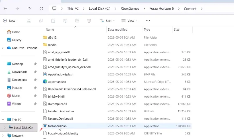Open the See more three-dots menu

[148, 21]
